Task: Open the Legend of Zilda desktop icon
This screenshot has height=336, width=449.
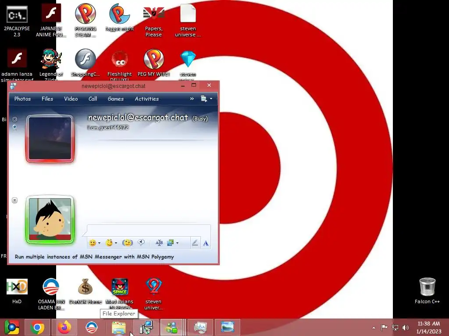Action: pos(51,64)
